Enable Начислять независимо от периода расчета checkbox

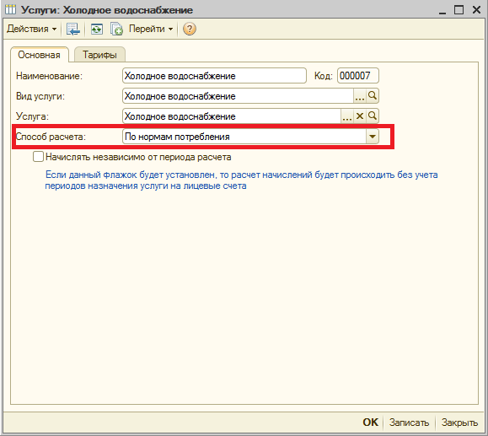tap(38, 157)
